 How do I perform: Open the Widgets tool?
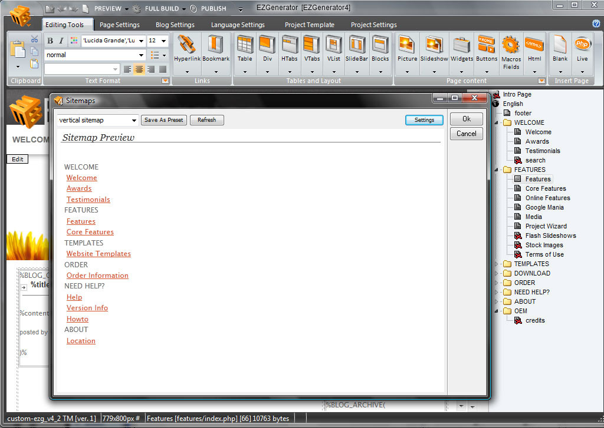pos(461,48)
